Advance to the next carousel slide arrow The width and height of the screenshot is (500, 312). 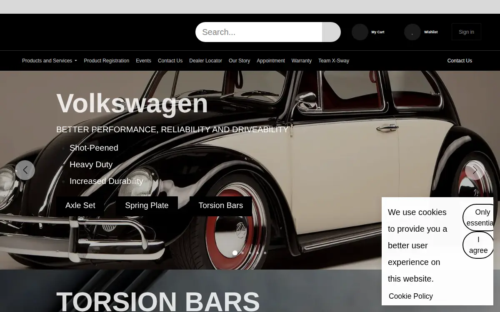click(x=475, y=170)
